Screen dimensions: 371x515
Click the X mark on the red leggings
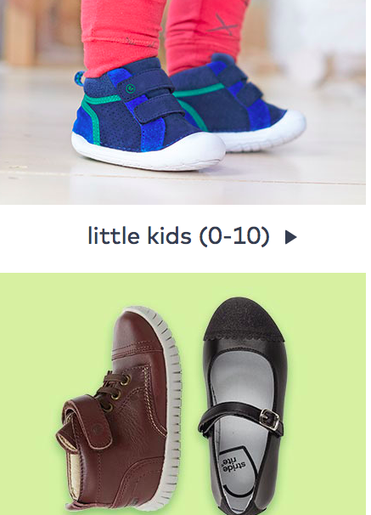pos(222,25)
